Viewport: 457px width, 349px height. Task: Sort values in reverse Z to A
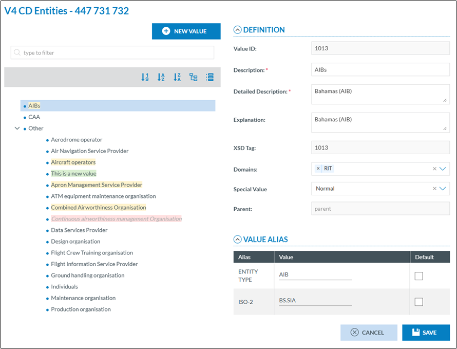point(177,77)
